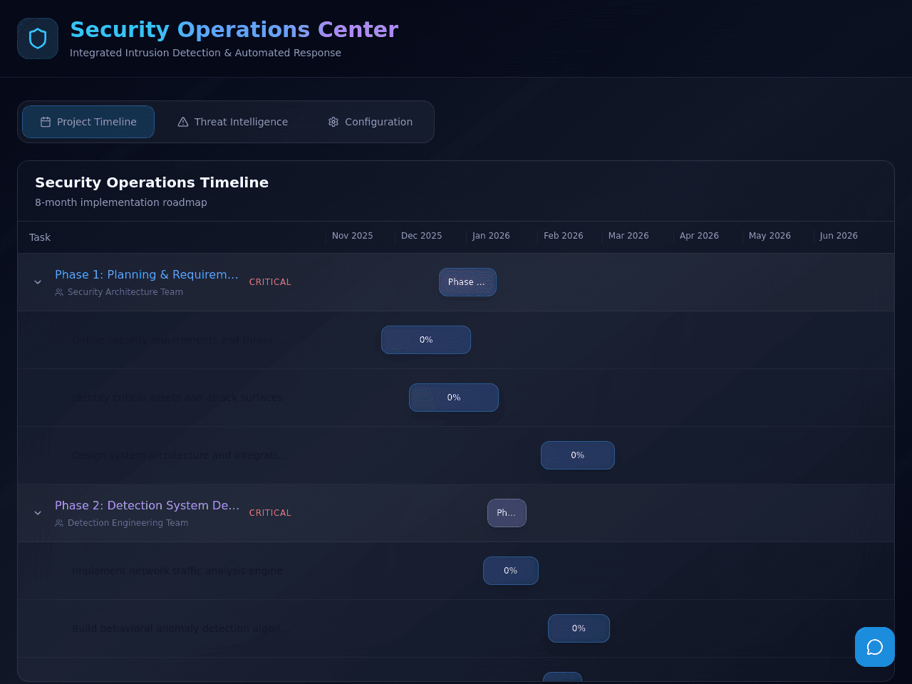912x684 pixels.
Task: Click the 0% bar for Build behavioral anomaly detection
Action: (x=579, y=628)
